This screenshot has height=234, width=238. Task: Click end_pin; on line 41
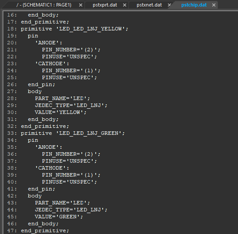[x=41, y=189]
